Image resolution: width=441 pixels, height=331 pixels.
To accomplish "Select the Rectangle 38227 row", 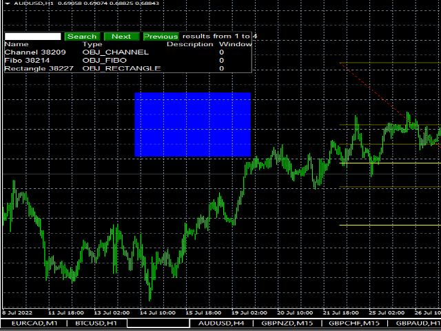I will pos(128,69).
